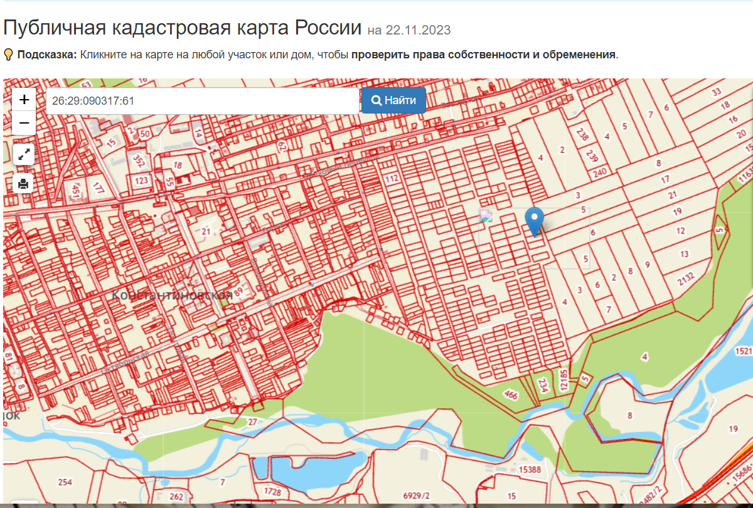Open the map in fullscreen mode
The height and width of the screenshot is (508, 753).
24,154
